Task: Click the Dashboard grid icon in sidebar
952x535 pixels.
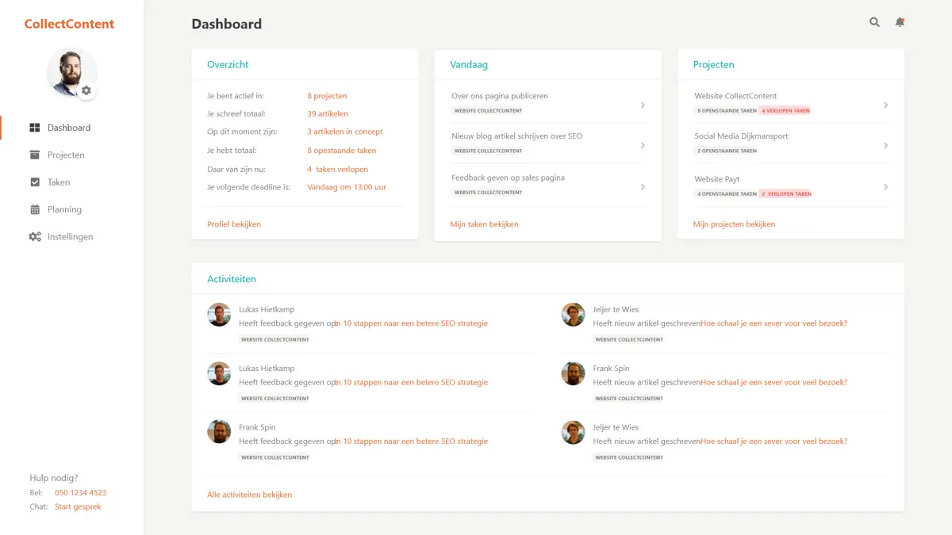Action: [x=35, y=128]
